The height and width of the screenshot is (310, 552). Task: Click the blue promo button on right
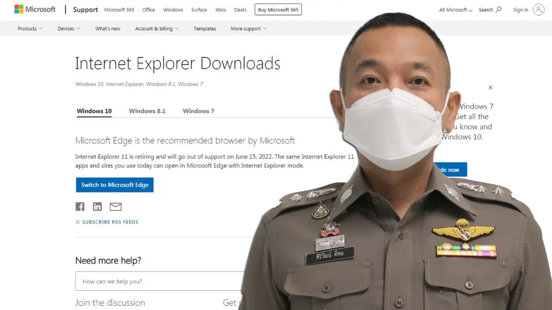tap(450, 169)
